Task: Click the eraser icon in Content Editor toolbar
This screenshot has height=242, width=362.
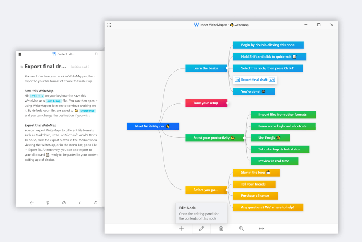Action: click(x=64, y=203)
